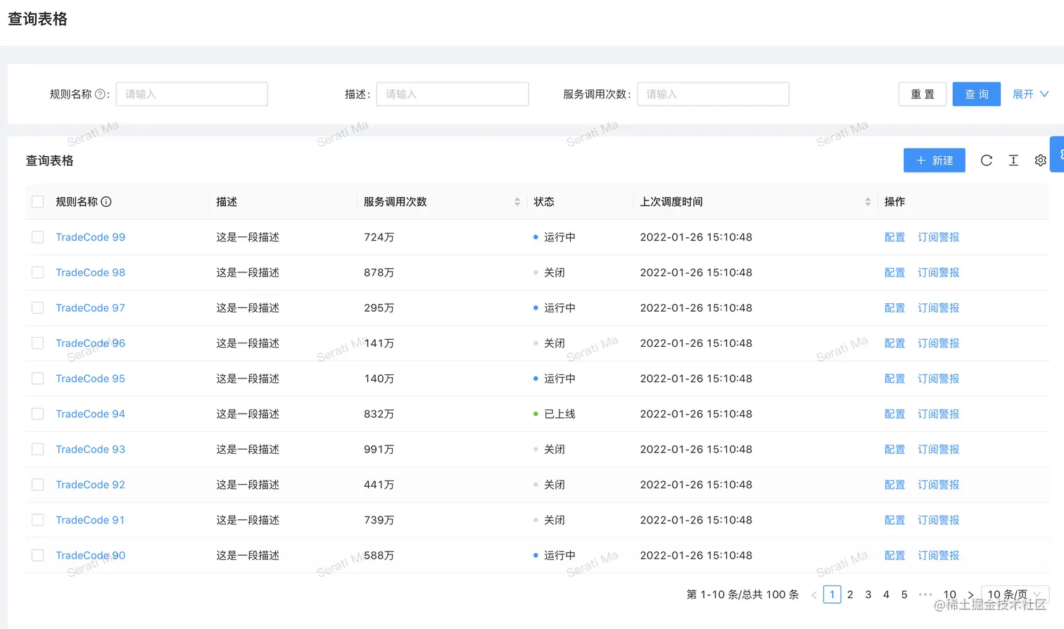
Task: Check the TradeCode 93 row checkbox
Action: 38,449
